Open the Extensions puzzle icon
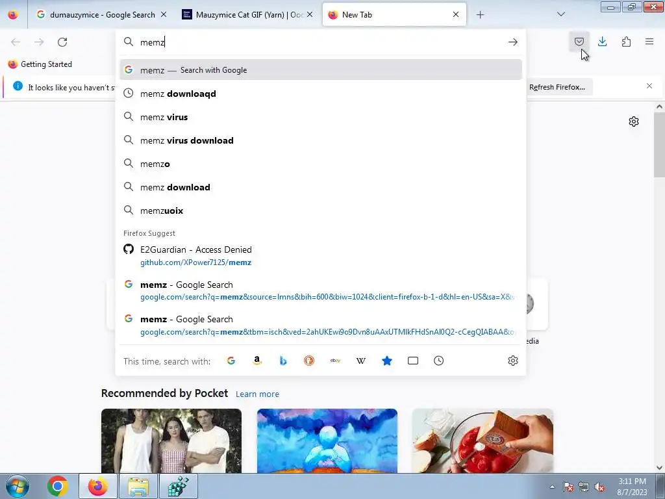Image resolution: width=665 pixels, height=499 pixels. [626, 42]
